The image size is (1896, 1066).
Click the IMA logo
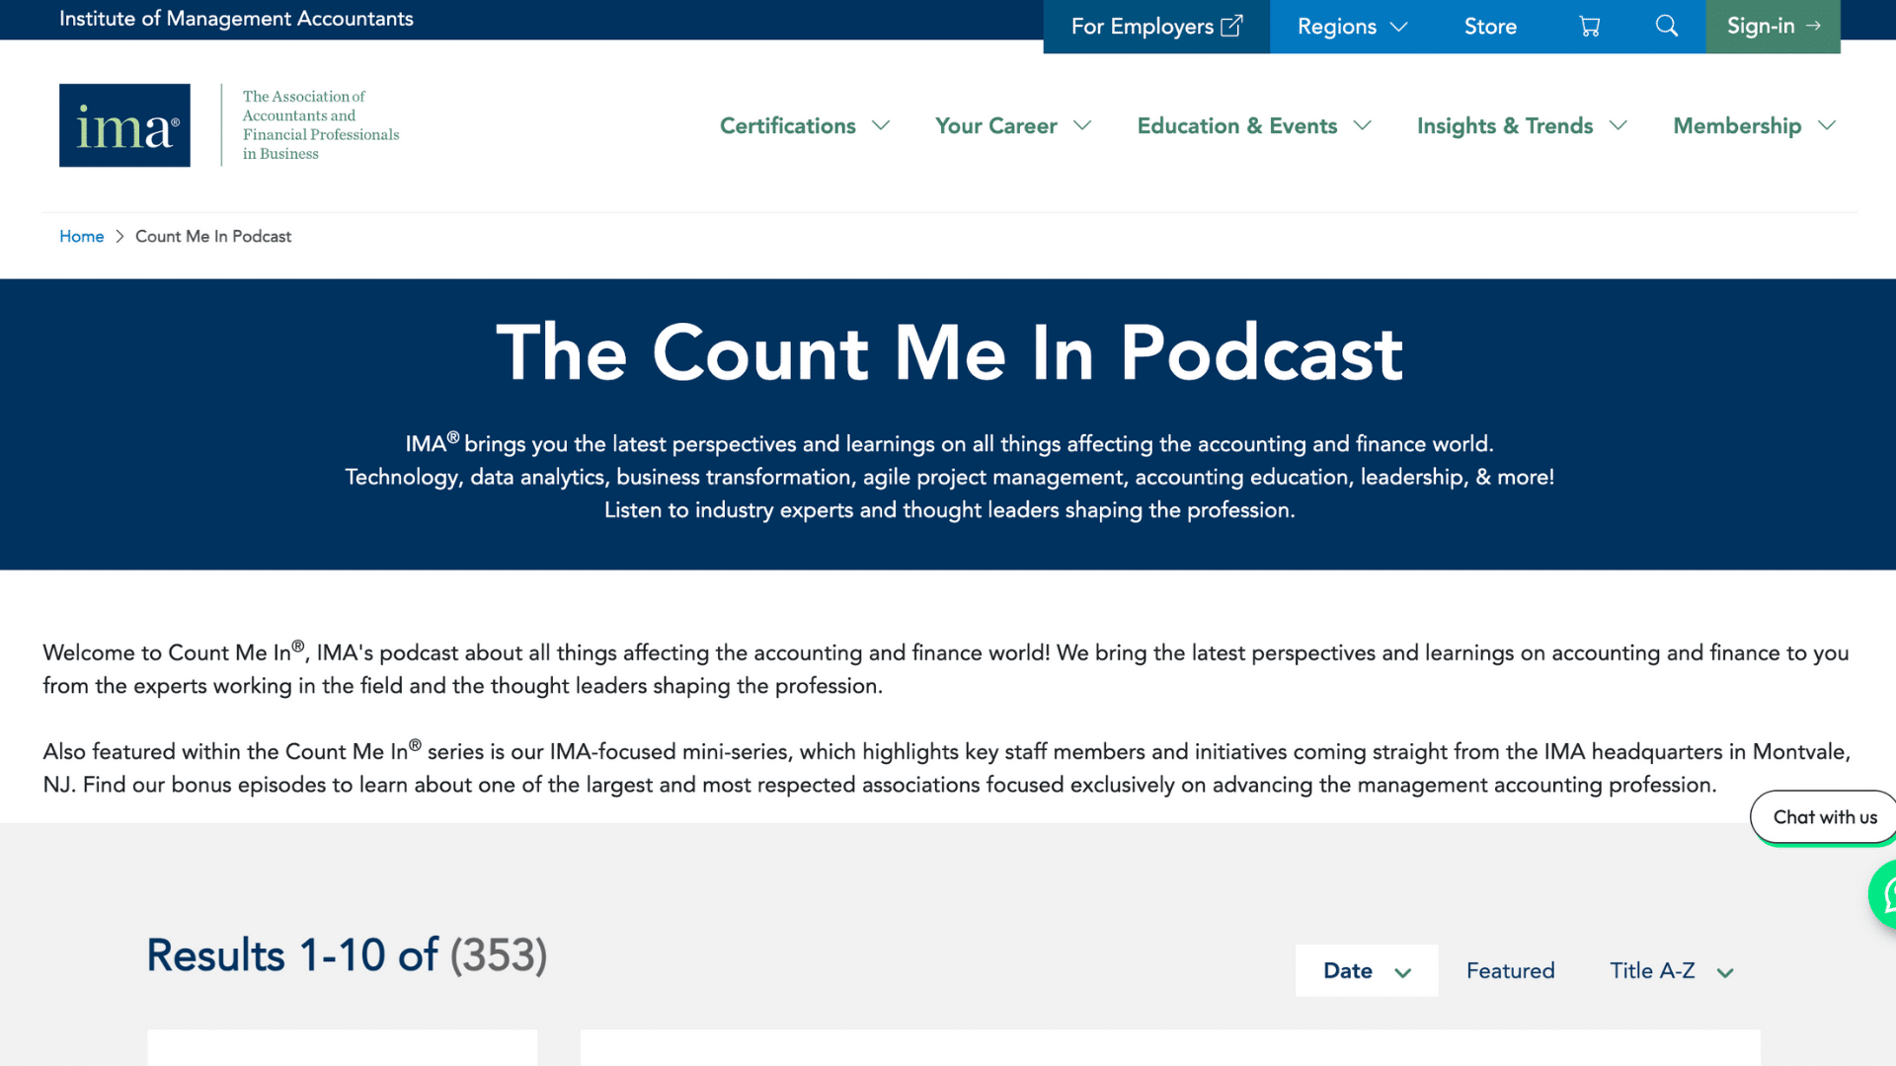(x=124, y=125)
